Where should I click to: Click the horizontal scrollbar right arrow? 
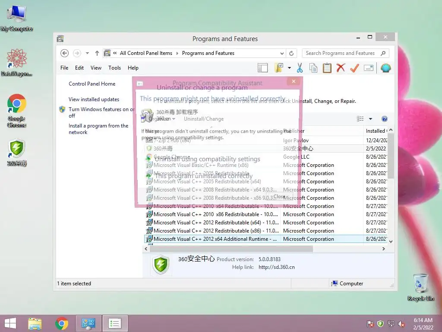click(x=383, y=249)
